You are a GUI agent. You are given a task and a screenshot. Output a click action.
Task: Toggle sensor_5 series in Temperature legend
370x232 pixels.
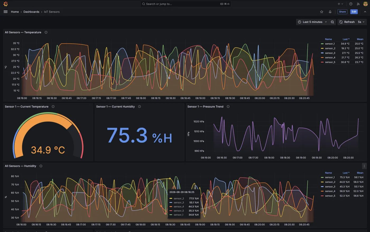click(x=330, y=62)
